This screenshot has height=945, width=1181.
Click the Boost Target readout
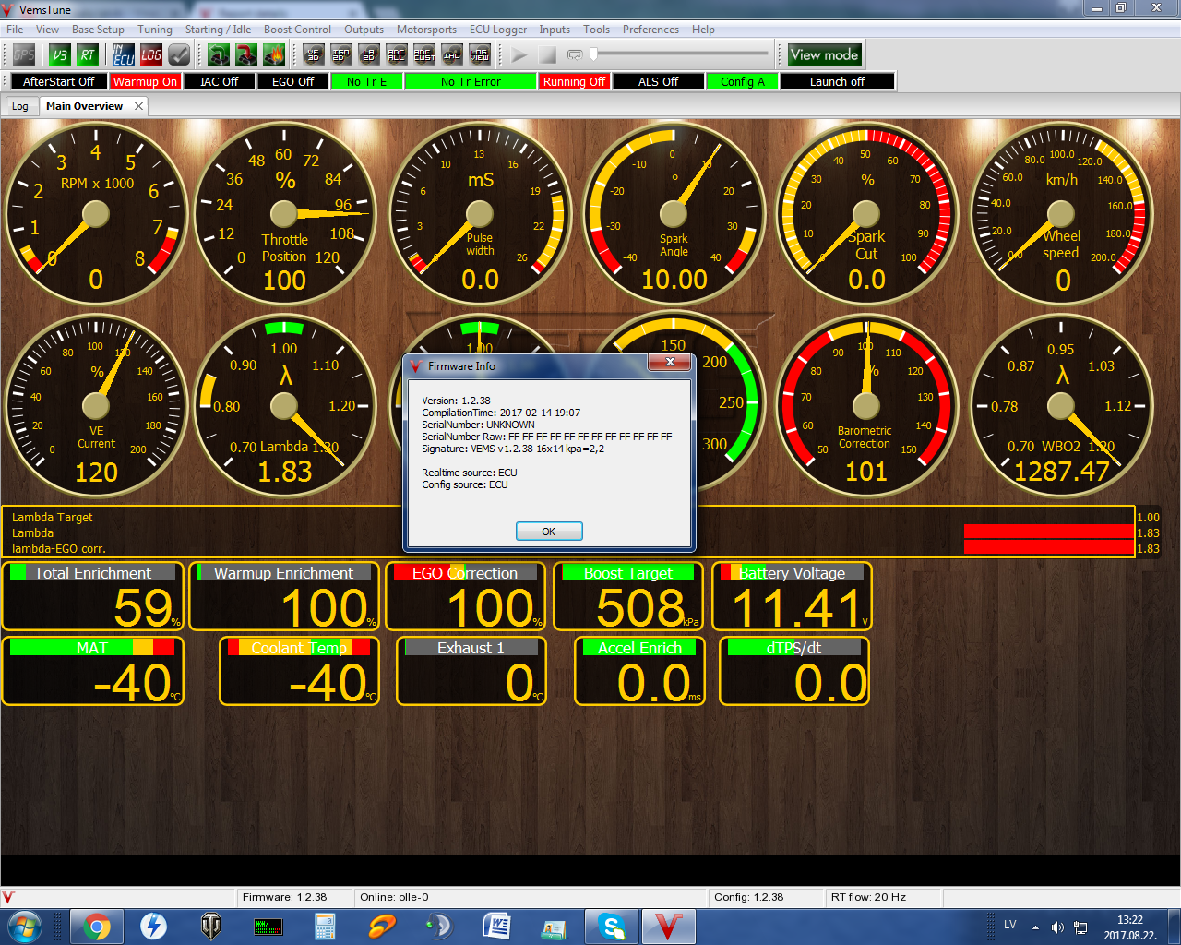click(628, 597)
